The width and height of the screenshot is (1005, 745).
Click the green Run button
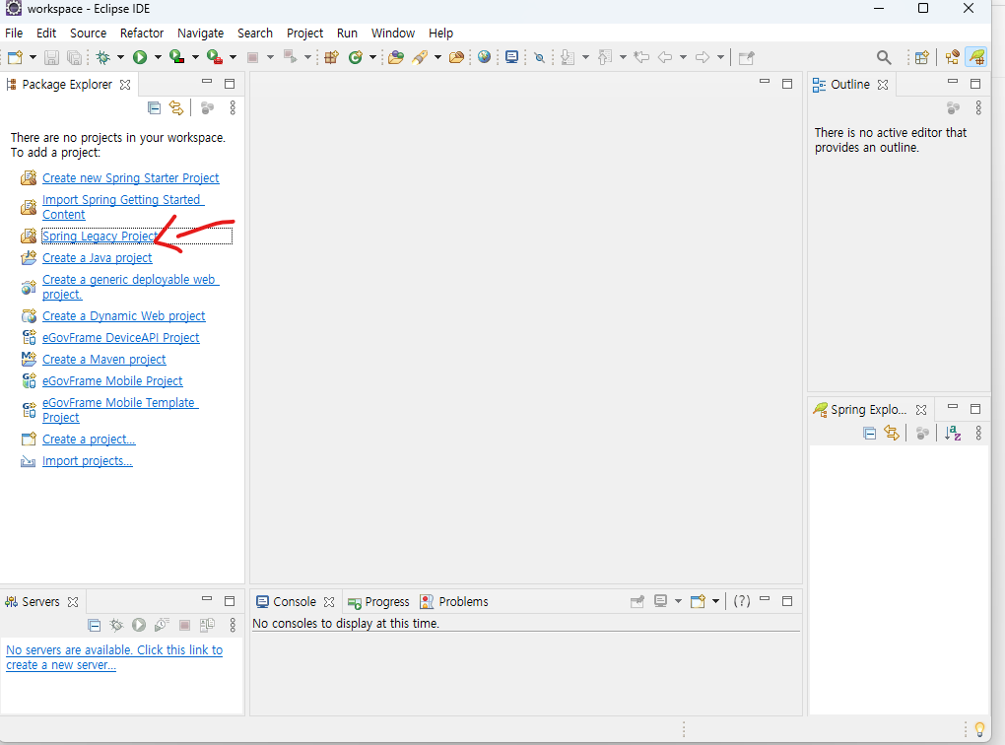tap(140, 58)
